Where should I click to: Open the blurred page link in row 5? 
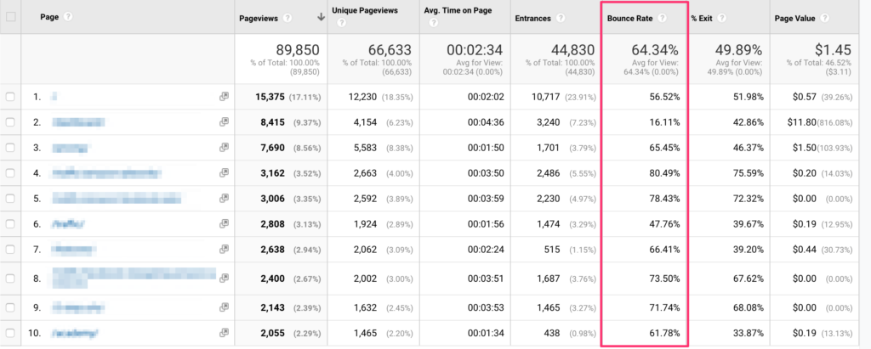coord(117,198)
